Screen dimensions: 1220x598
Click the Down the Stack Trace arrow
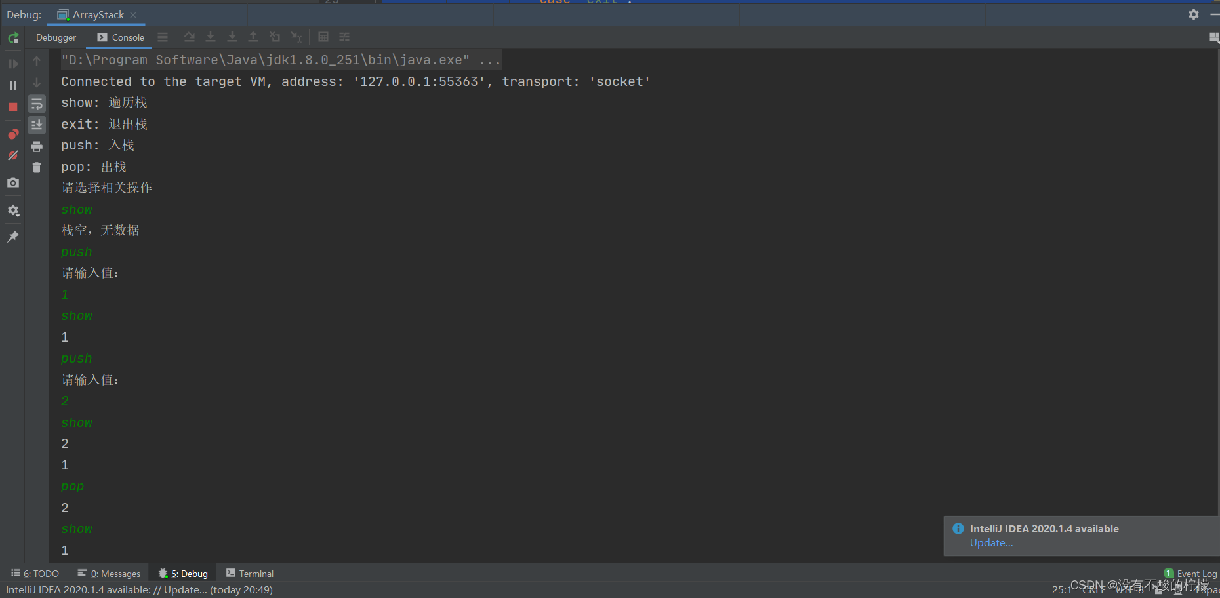point(37,83)
